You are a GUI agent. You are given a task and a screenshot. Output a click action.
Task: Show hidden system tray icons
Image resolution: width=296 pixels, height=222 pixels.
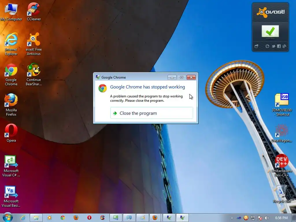[232, 218]
